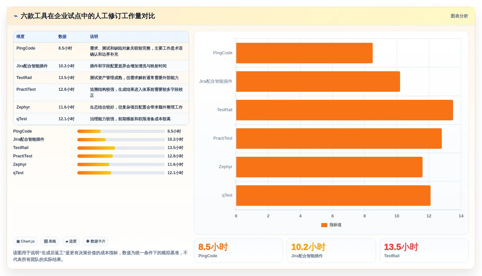The height and width of the screenshot is (276, 482).
Task: Click the TestRail bar in chart
Action: [x=345, y=110]
